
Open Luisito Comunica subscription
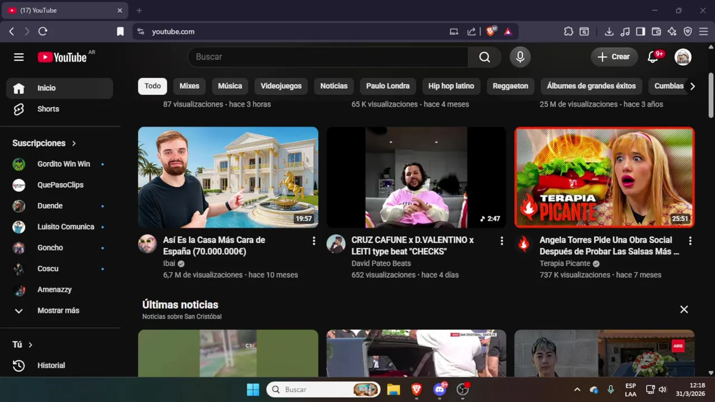60,227
